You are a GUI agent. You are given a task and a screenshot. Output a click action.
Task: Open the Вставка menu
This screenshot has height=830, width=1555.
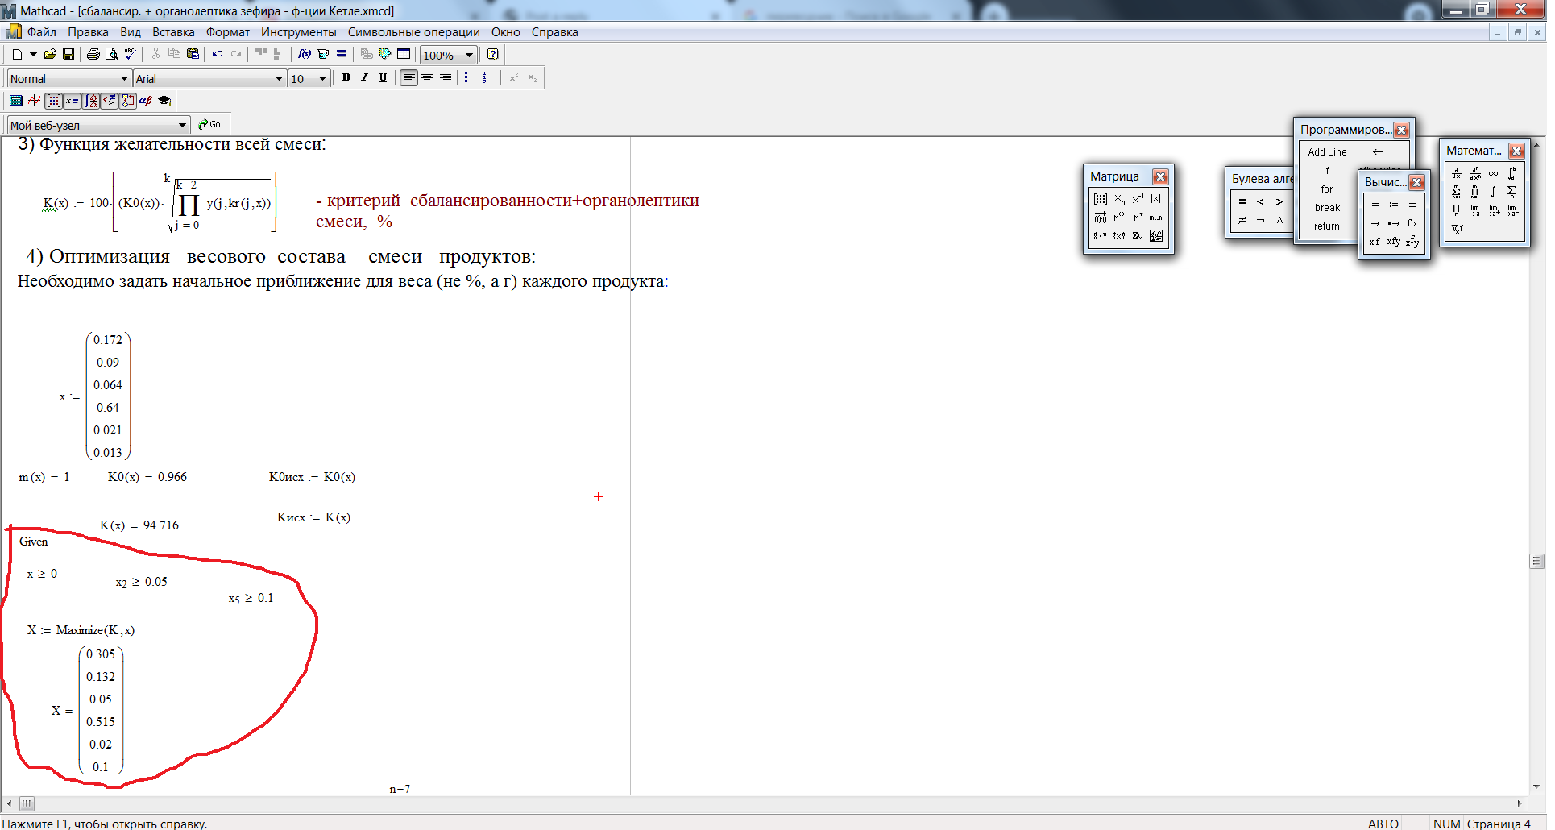click(x=173, y=32)
